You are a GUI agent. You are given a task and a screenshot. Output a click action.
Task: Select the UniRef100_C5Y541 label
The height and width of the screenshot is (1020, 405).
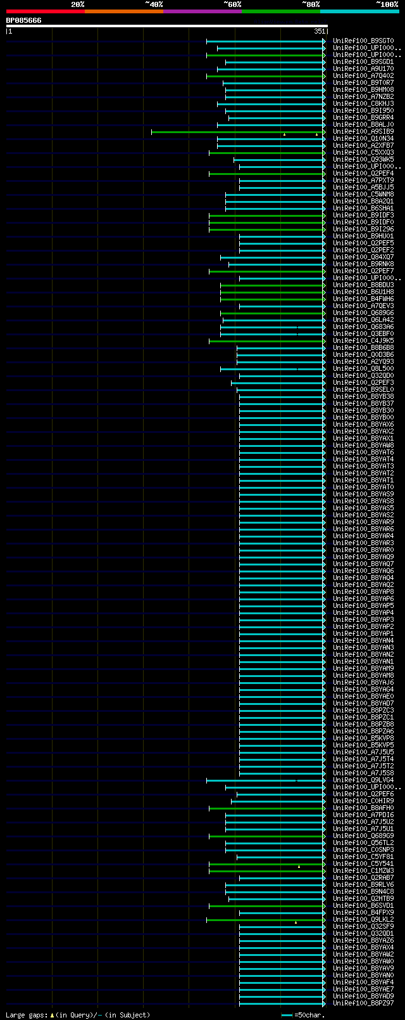point(363,864)
